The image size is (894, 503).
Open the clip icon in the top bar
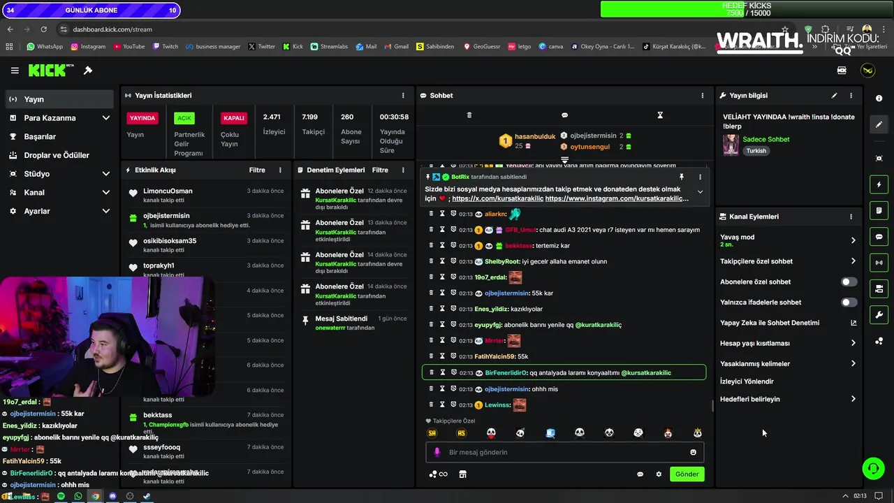(842, 71)
